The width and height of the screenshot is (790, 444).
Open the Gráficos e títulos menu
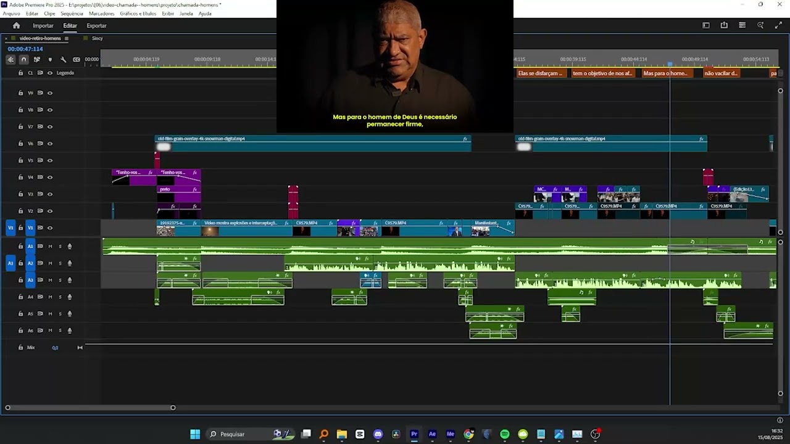(x=138, y=14)
